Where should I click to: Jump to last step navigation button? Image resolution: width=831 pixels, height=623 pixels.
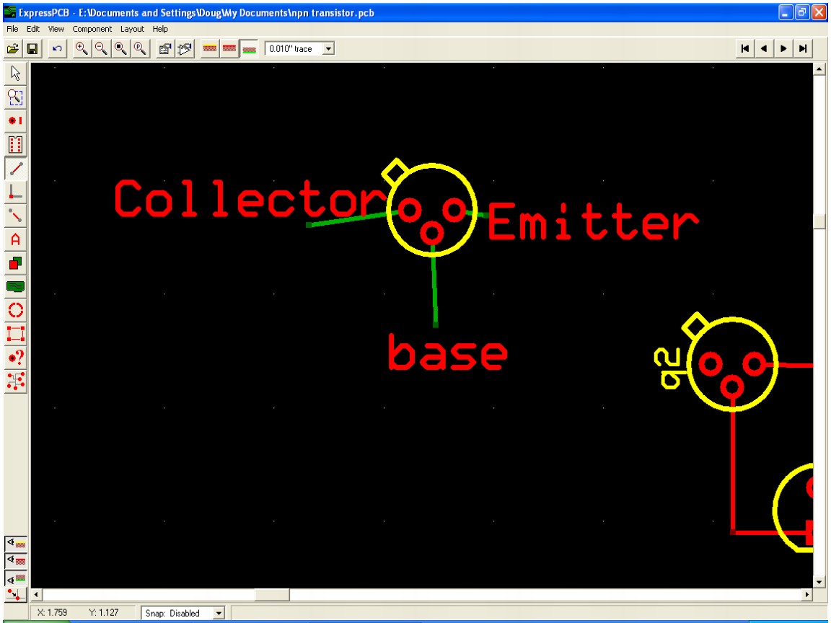803,49
